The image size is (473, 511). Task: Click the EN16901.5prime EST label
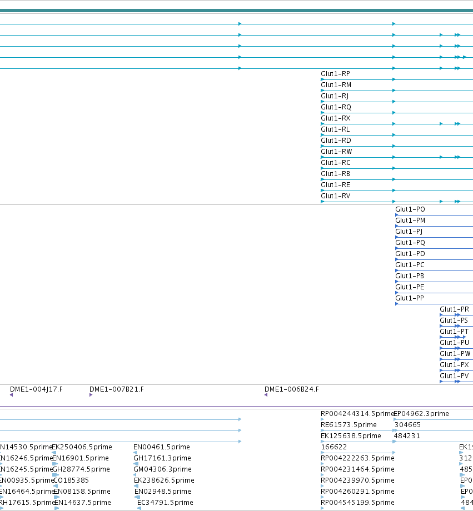81,458
